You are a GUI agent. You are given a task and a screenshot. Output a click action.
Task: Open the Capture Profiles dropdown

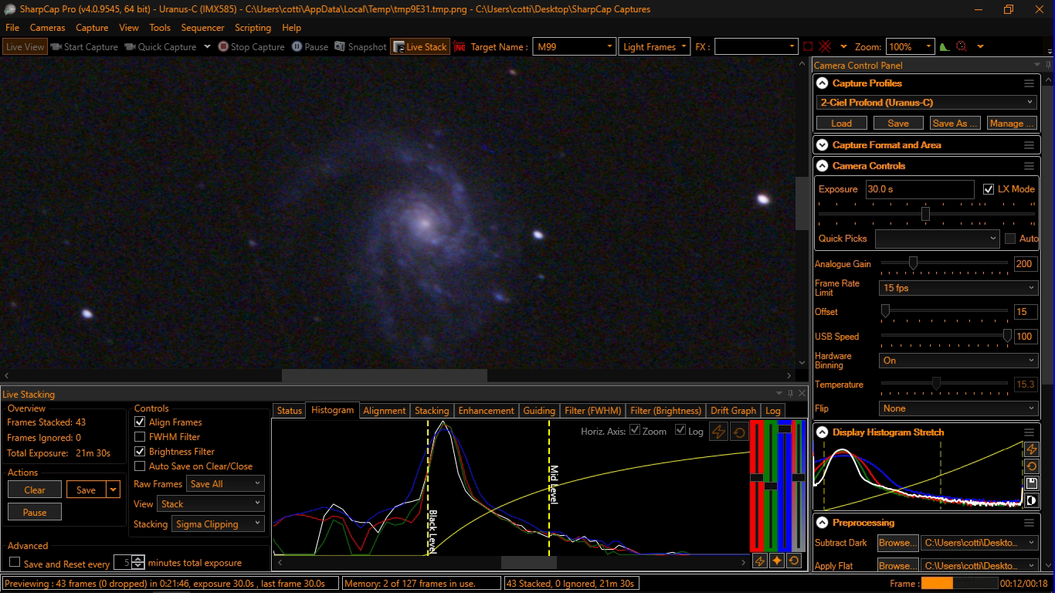pos(925,103)
